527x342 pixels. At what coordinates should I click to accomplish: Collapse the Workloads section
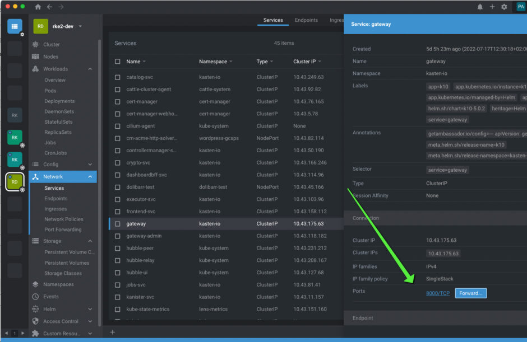click(90, 69)
